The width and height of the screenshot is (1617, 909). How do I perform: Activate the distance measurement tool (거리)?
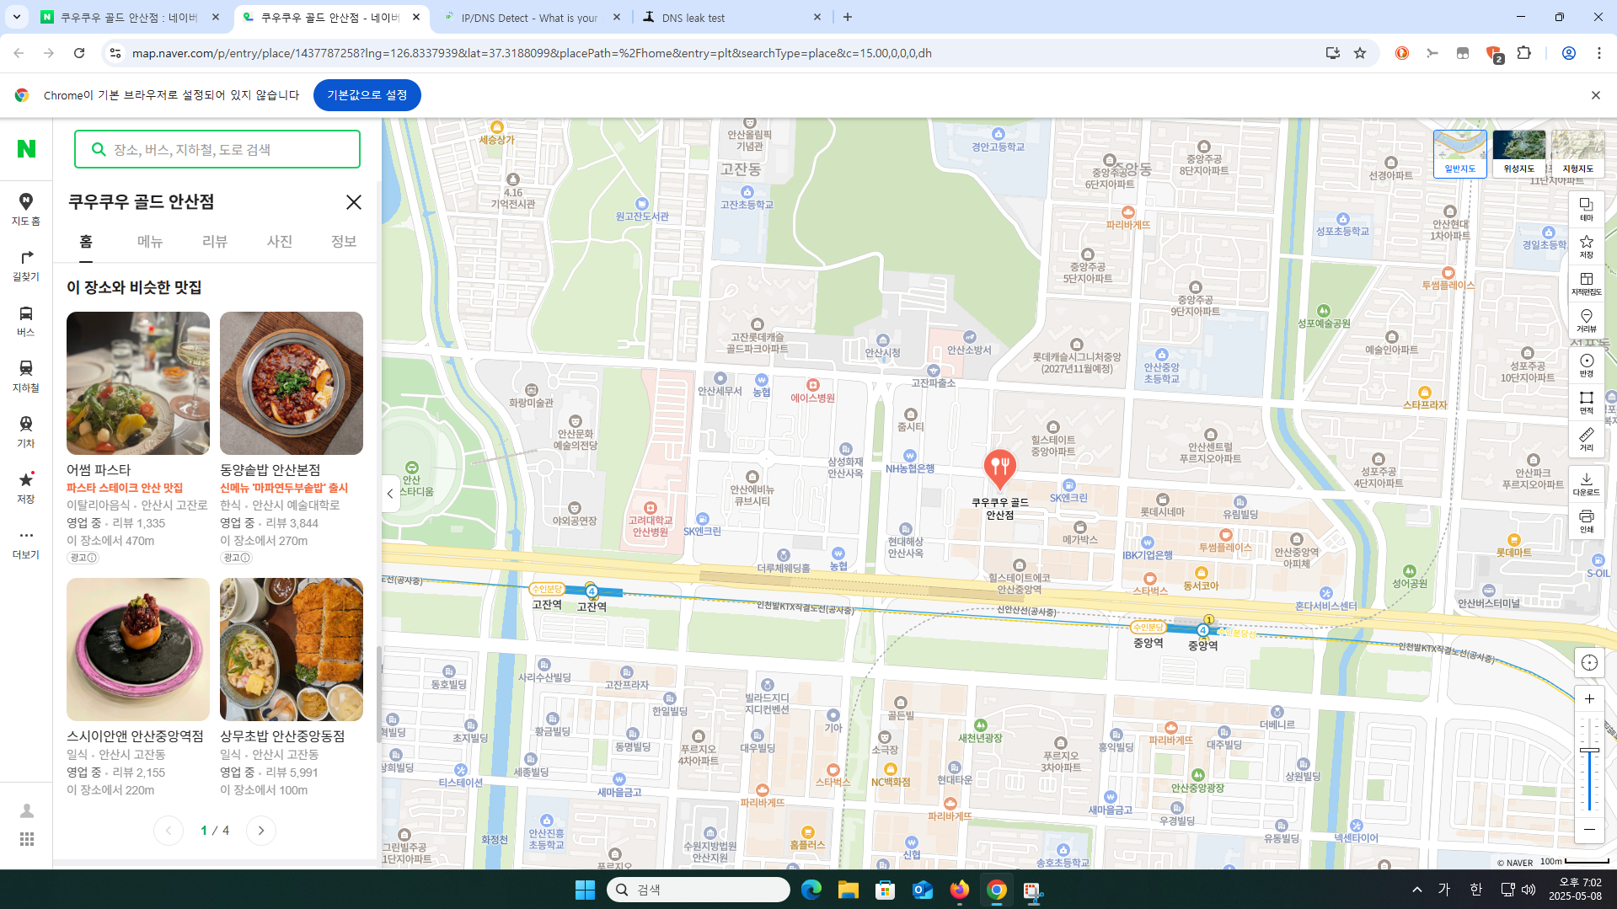tap(1587, 437)
